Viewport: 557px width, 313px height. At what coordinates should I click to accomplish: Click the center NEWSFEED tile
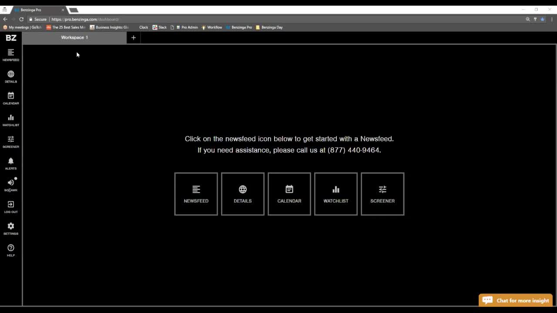[196, 194]
